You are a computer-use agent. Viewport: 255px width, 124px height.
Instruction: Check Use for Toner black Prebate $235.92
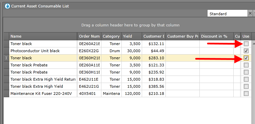246,72
